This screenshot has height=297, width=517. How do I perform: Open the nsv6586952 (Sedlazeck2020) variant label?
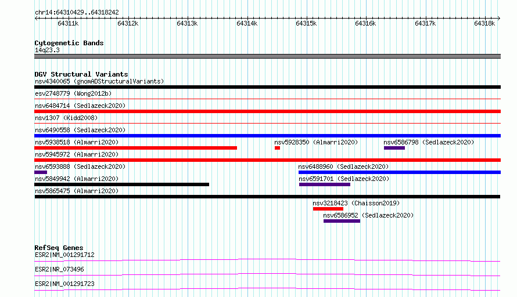pyautogui.click(x=368, y=215)
